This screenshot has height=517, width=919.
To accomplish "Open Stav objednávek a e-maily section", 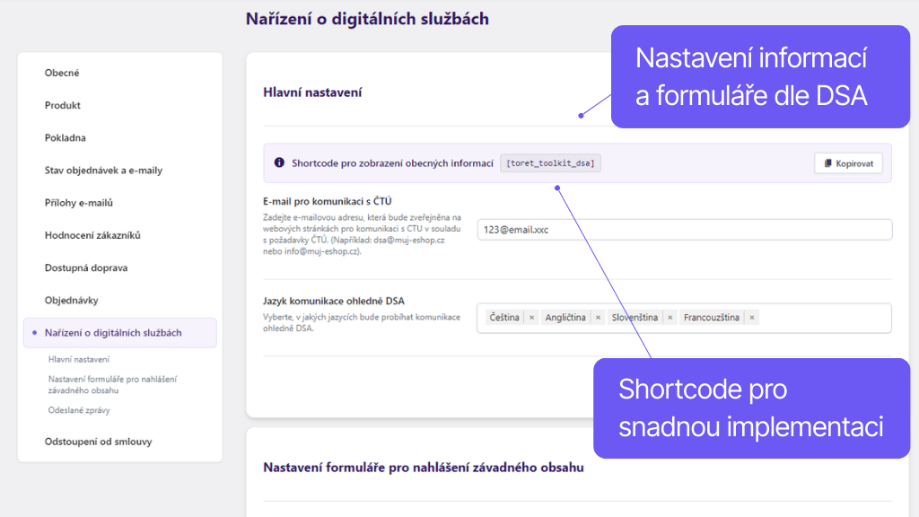I will point(103,171).
